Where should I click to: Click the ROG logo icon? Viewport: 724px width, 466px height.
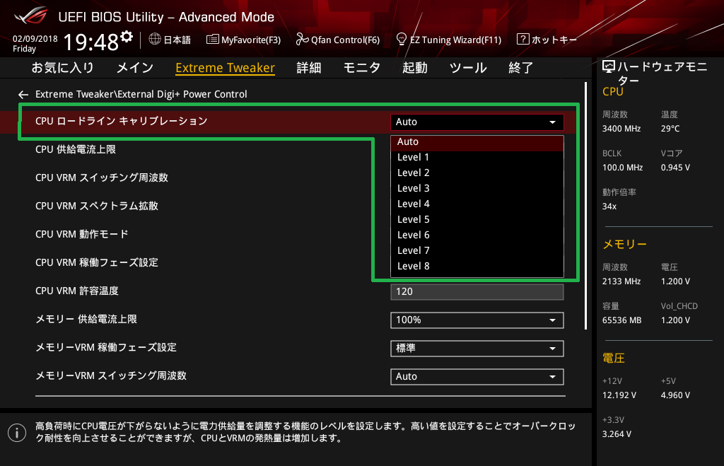[30, 16]
